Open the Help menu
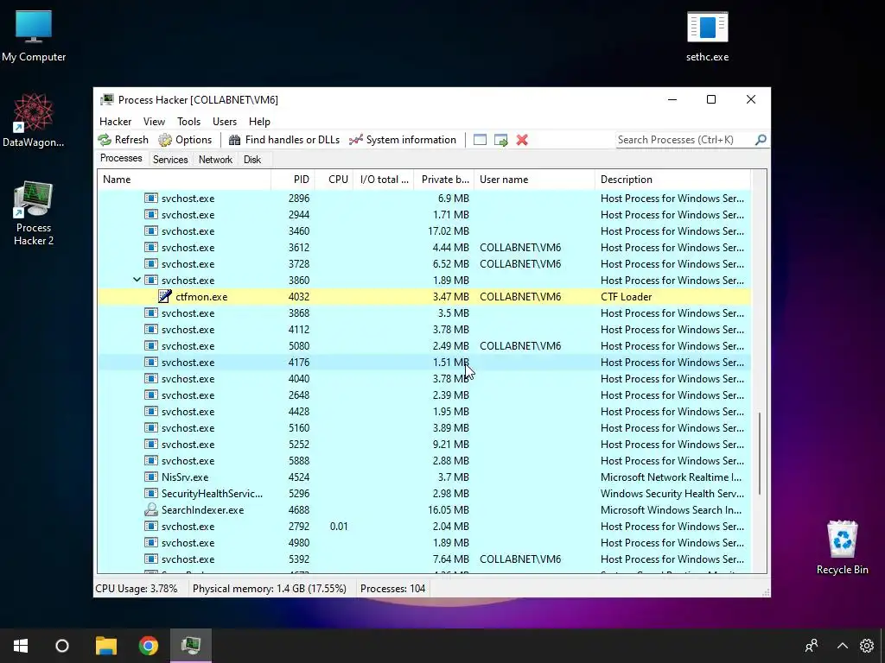The height and width of the screenshot is (663, 885). [259, 122]
